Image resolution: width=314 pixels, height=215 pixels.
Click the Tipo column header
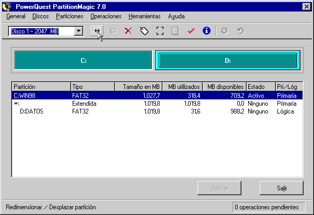coord(92,87)
